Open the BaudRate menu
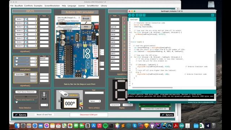Screen dimensions: 231x130 (x=19, y=6)
